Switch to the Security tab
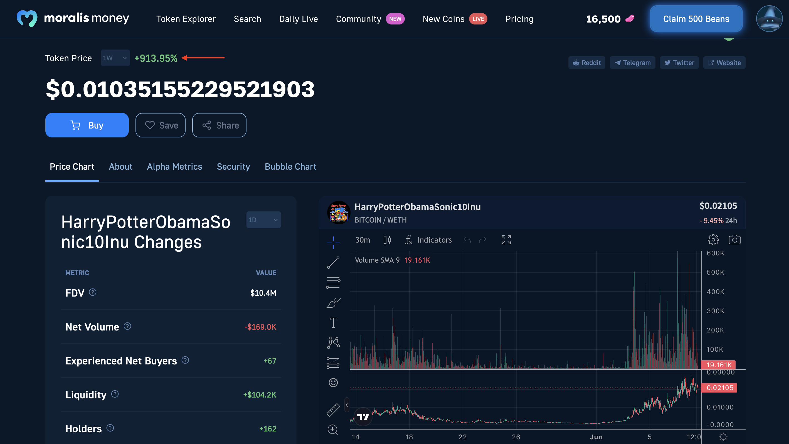Screen dimensions: 789x444 pyautogui.click(x=233, y=167)
